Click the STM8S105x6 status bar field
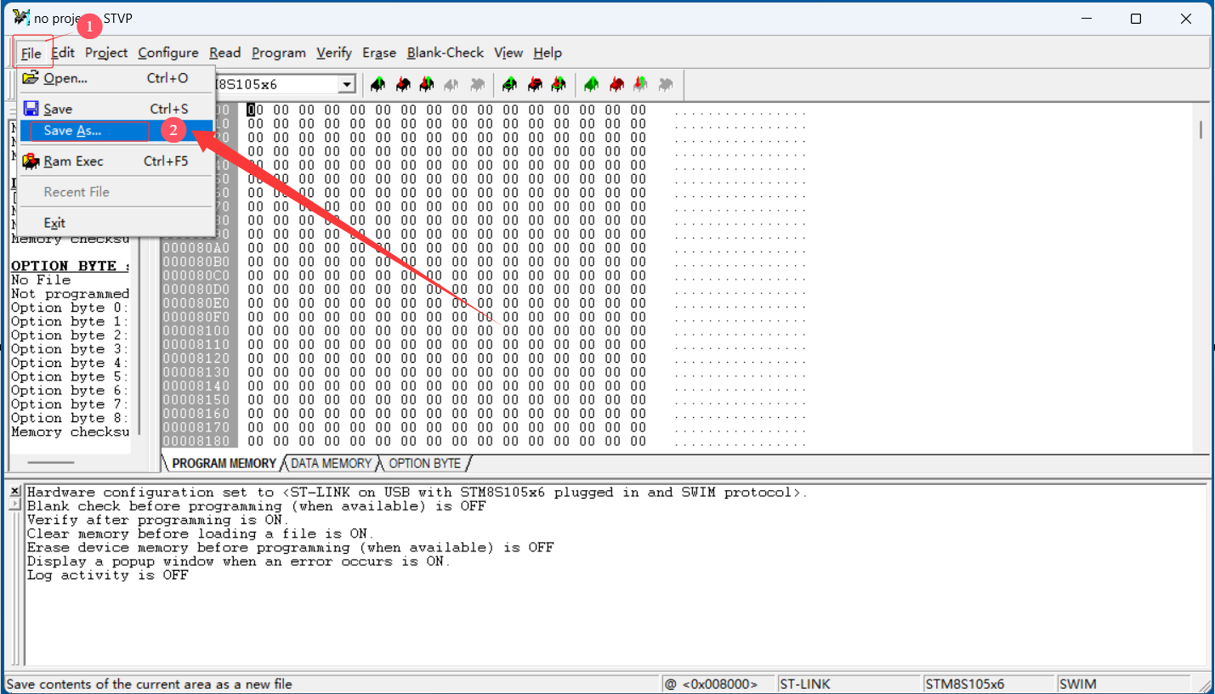Viewport: 1215px width, 694px height. [x=990, y=684]
